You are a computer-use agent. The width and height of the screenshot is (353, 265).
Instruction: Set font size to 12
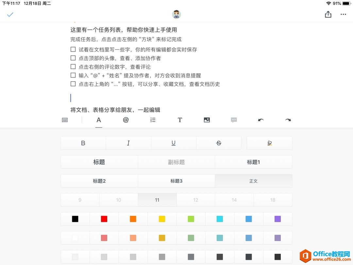coord(196,200)
